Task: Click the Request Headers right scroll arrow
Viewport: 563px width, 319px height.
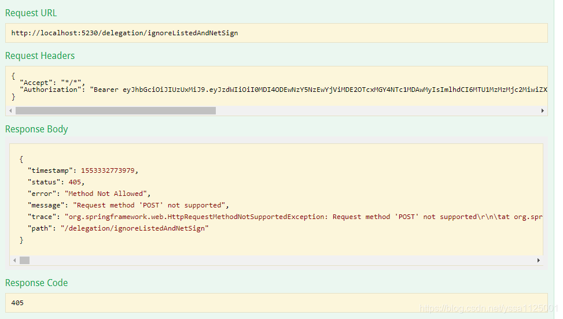Action: point(543,111)
